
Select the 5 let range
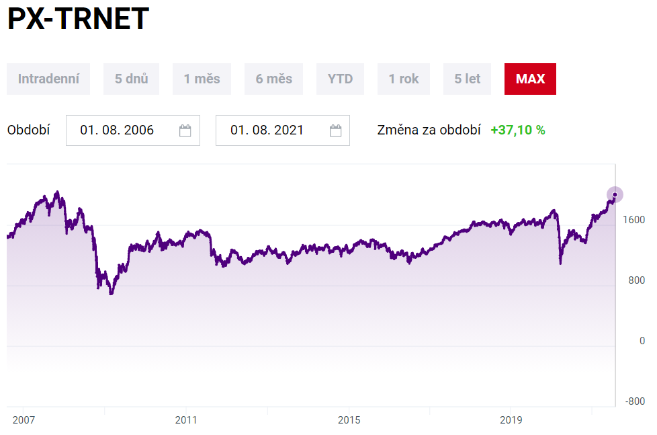click(x=467, y=79)
